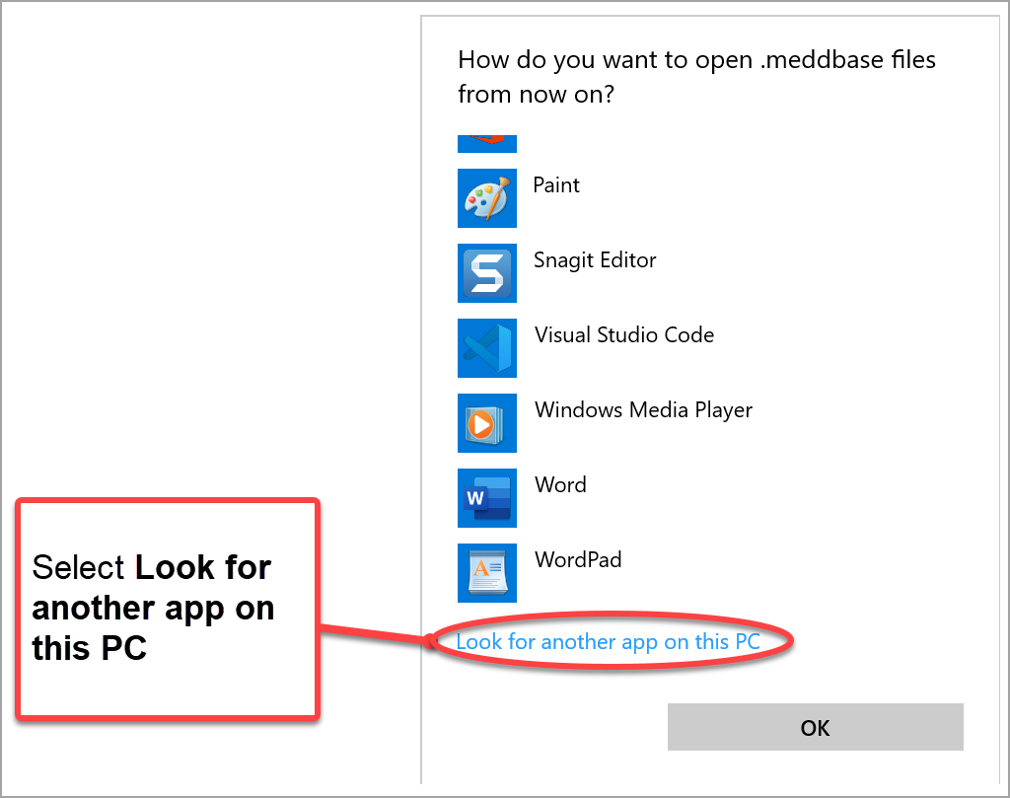Click the Paint label text

point(556,185)
